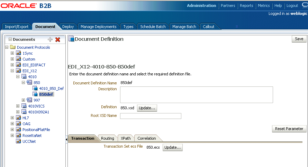Click the RosettaNet protocol icon
308x167 pixels.
(18, 136)
